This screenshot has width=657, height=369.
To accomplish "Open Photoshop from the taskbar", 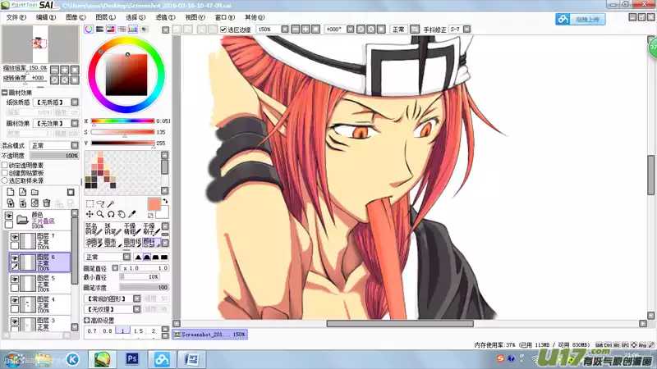I will click(x=132, y=359).
